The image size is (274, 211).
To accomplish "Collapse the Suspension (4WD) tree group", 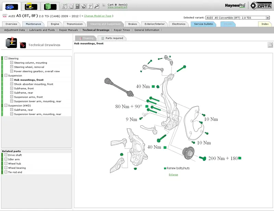I will pyautogui.click(x=6, y=105).
